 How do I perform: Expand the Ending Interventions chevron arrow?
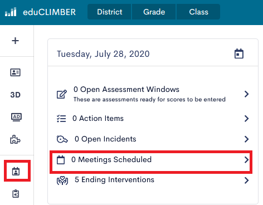point(246,180)
